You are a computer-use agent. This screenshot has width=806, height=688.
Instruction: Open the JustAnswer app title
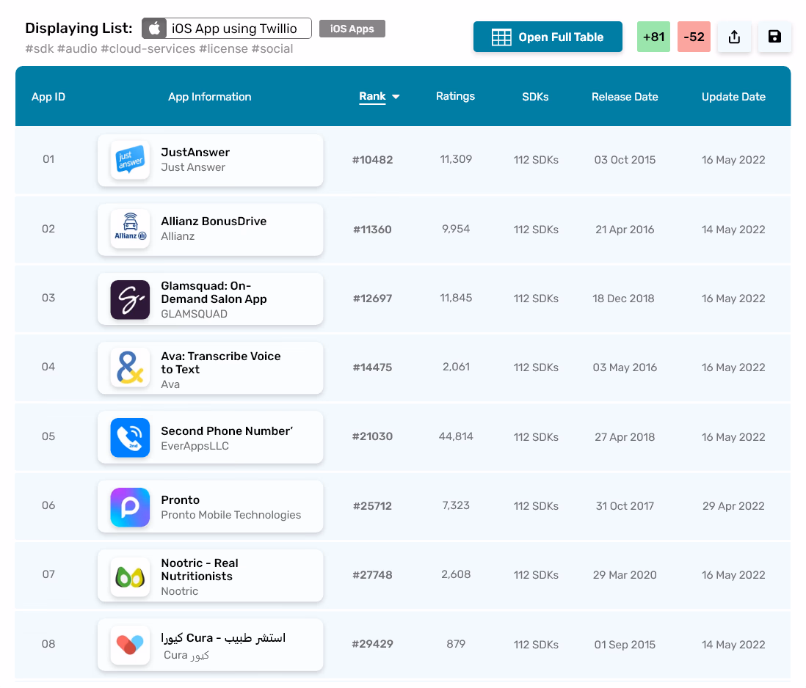tap(195, 153)
